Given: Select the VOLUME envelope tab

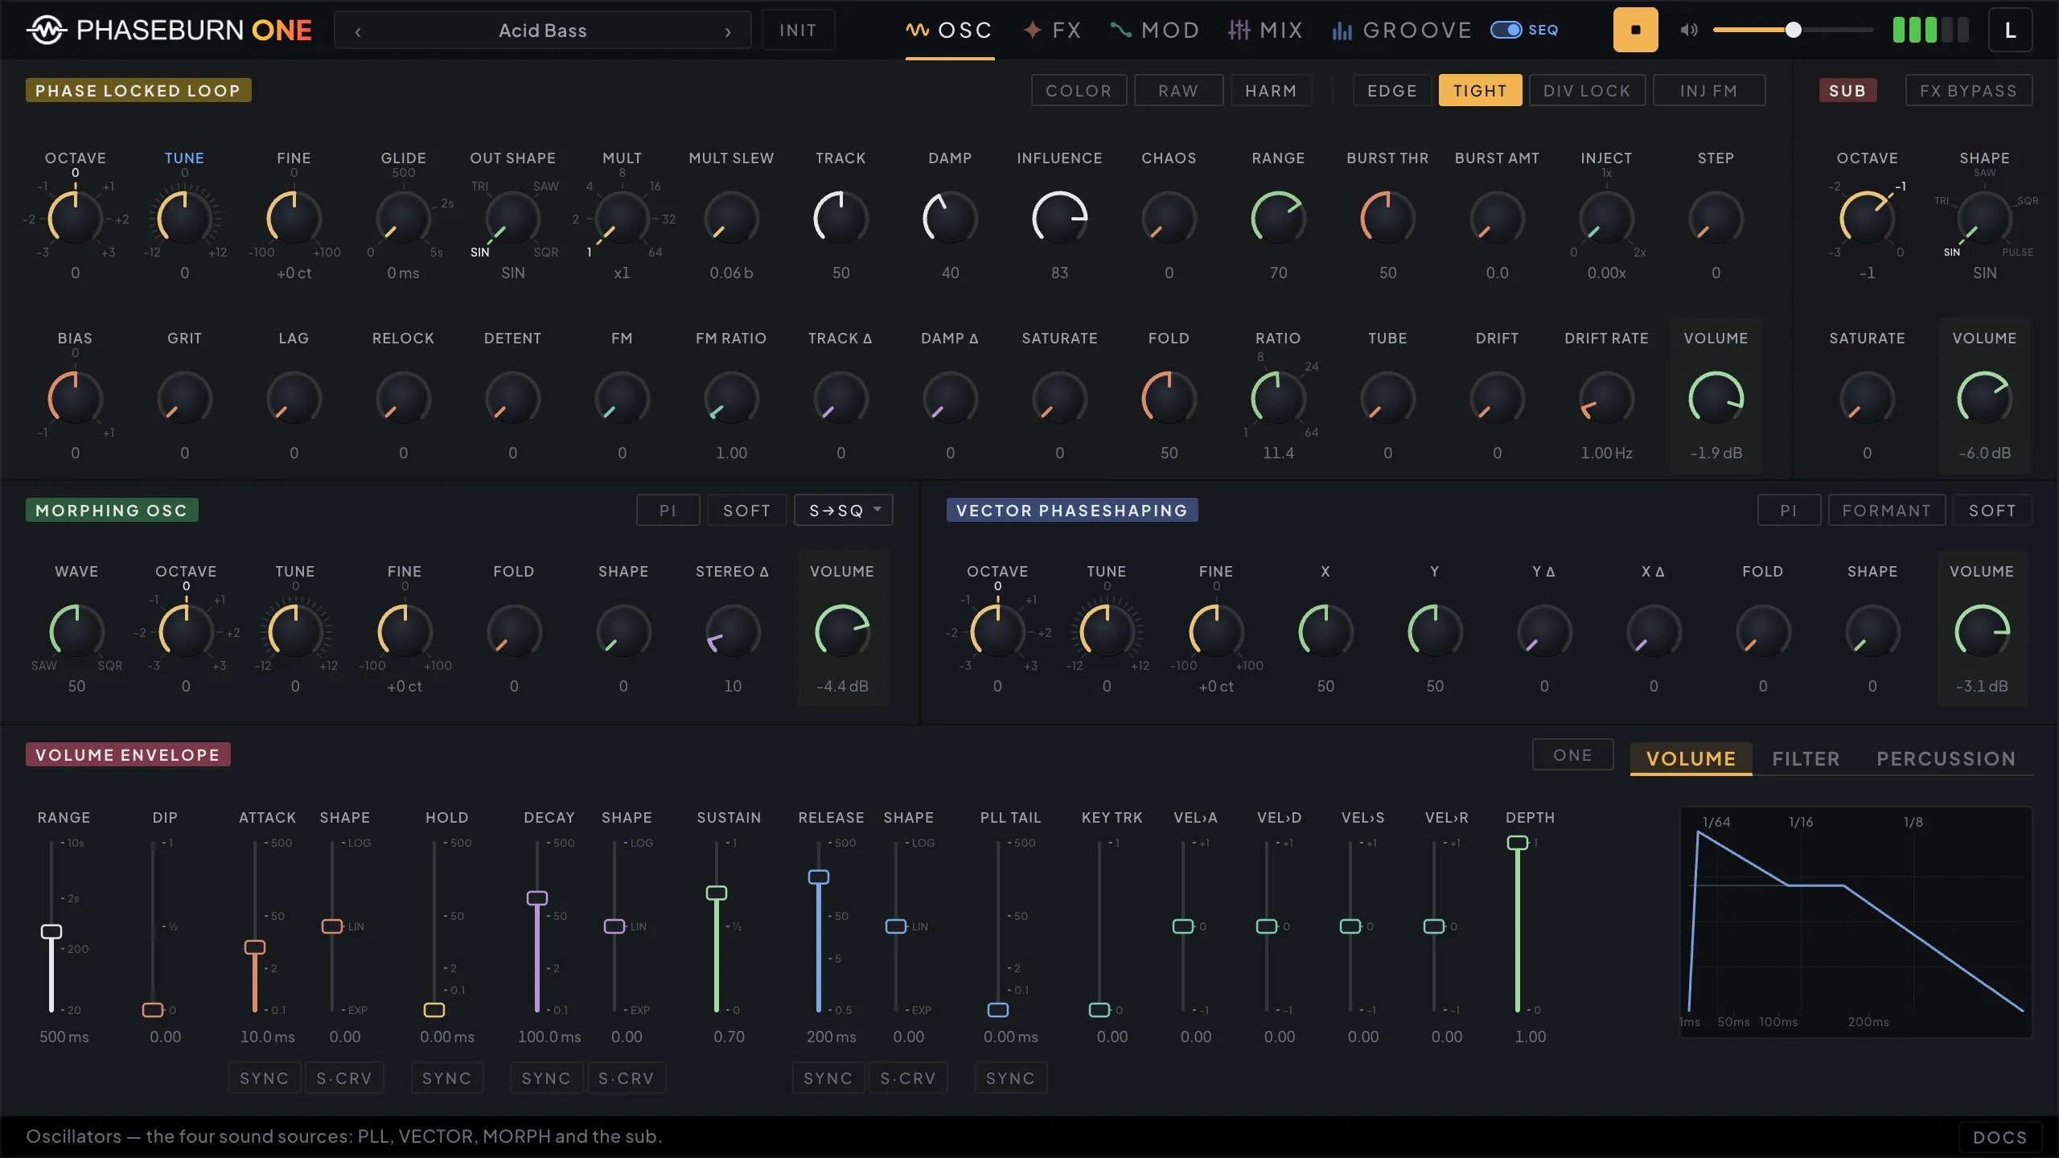Looking at the screenshot, I should 1691,759.
